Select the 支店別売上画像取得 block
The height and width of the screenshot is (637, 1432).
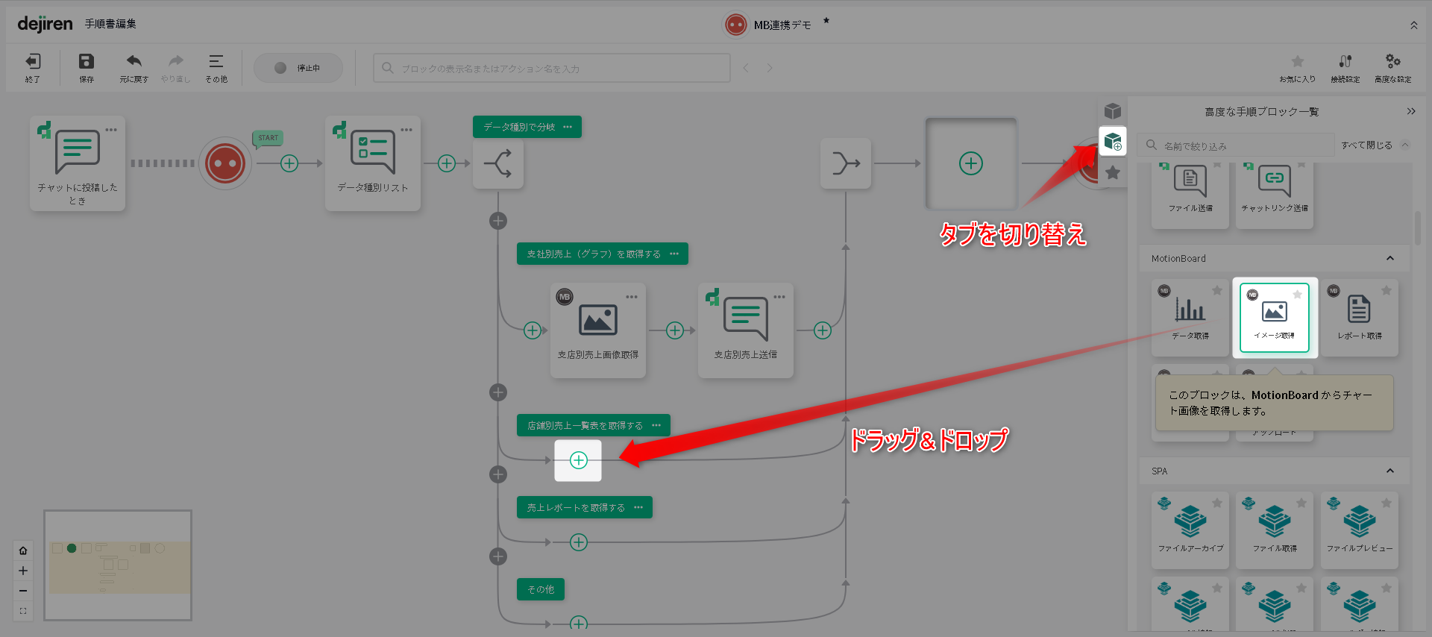(x=598, y=330)
